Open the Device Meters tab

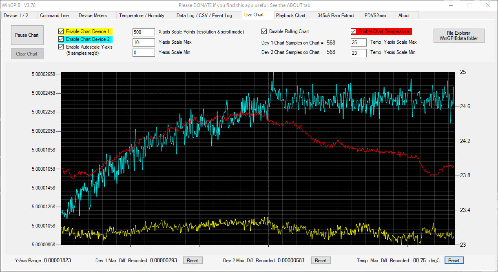pyautogui.click(x=93, y=16)
